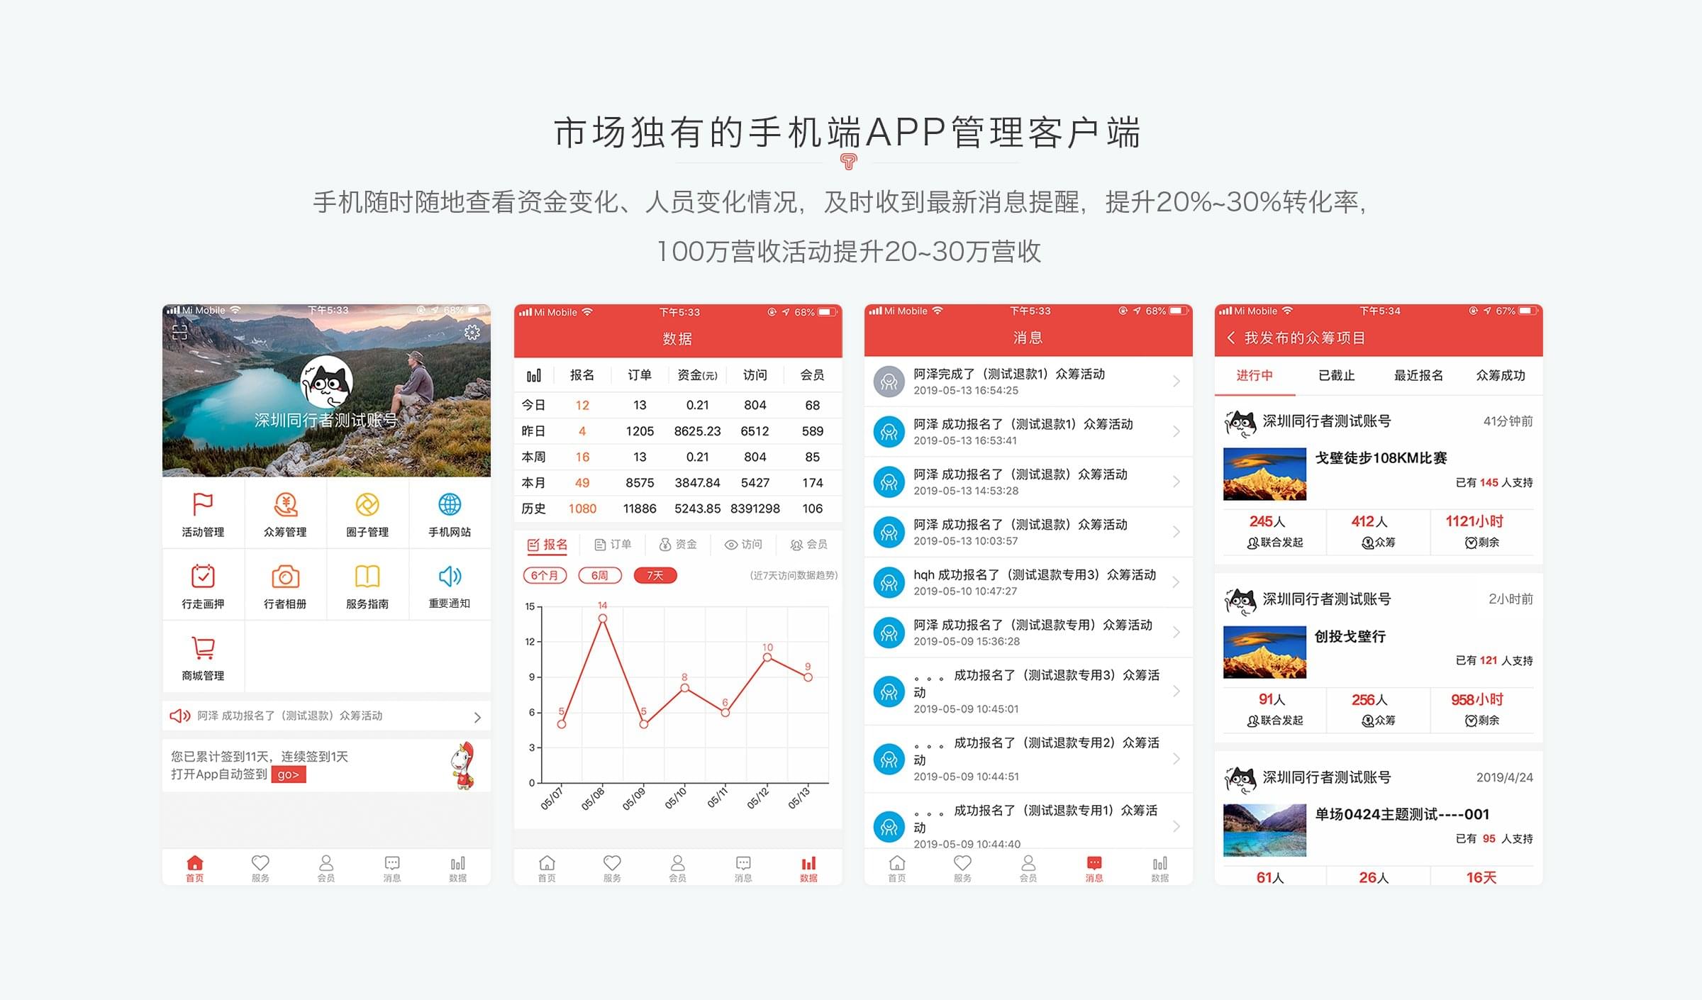Screen dimensions: 1702x1000
Task: Tap 今日 报名 value 12
Action: [582, 405]
